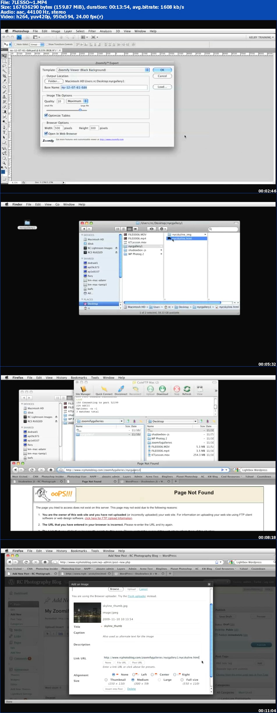Click the Download icon in CuteFTP
Image resolution: width=277 pixels, height=713 pixels.
(162, 390)
